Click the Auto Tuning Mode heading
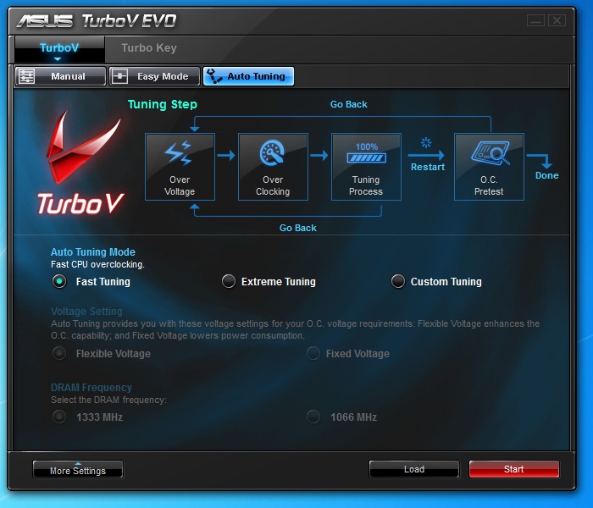Viewport: 593px width, 508px height. point(93,252)
